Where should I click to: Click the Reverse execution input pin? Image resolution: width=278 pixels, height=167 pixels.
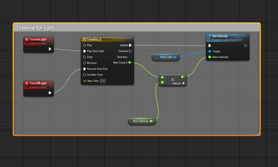[84, 63]
